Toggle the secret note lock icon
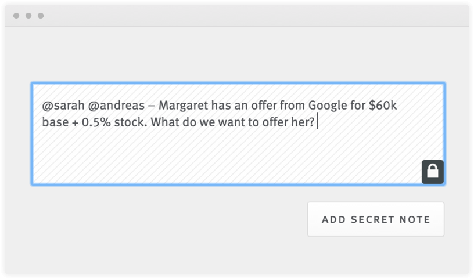This screenshot has height=279, width=474. click(x=433, y=172)
